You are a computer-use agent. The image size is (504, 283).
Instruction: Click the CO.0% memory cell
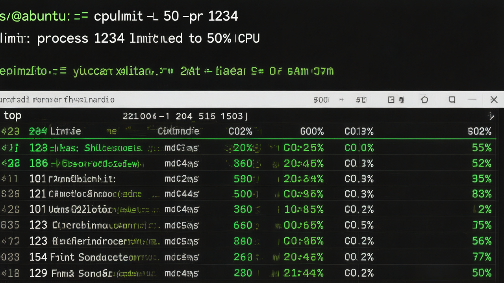pyautogui.click(x=359, y=148)
